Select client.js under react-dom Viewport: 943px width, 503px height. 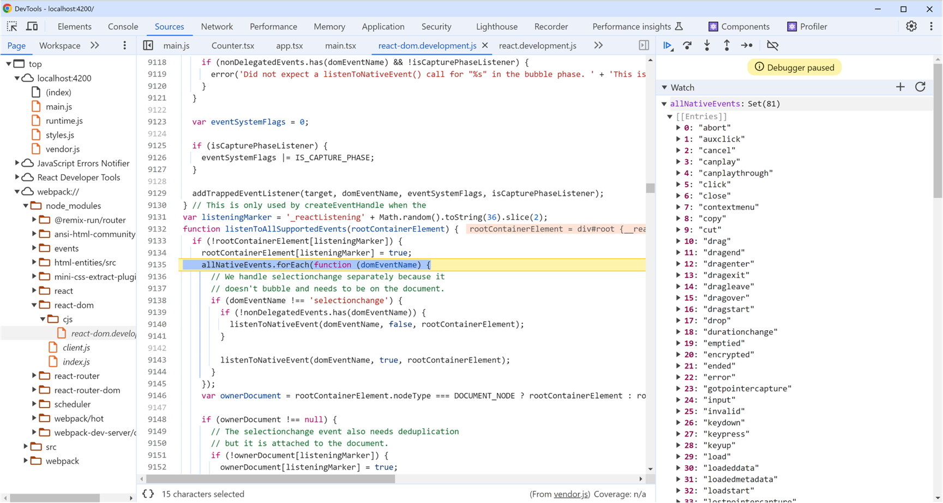coord(76,347)
